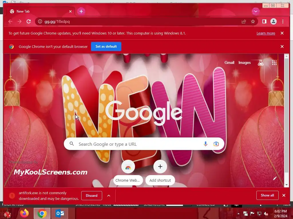Discard the antifork.exe download
The width and height of the screenshot is (293, 219).
pos(92,196)
